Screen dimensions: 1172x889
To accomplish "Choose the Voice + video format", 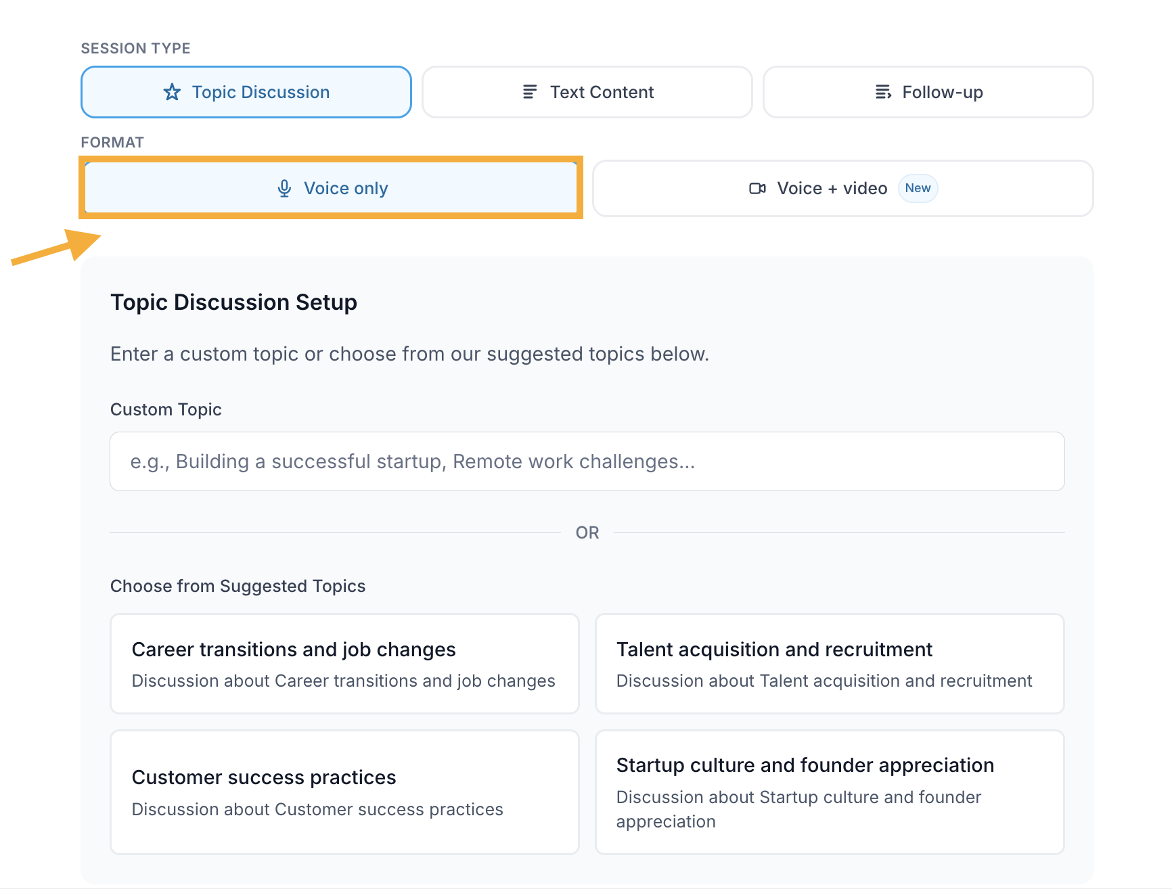I will pyautogui.click(x=843, y=188).
